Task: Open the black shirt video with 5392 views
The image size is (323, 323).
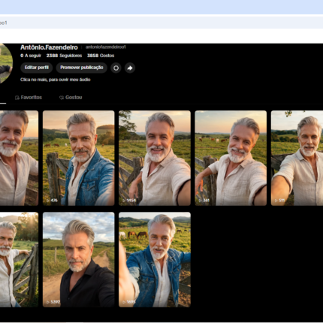Action: click(79, 260)
